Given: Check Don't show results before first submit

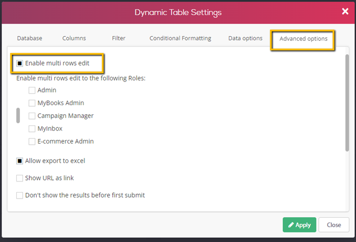Looking at the screenshot, I should click(x=20, y=196).
